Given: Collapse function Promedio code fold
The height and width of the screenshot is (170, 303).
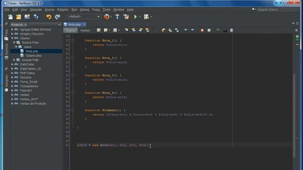Looking at the screenshot, I should [x=73, y=110].
